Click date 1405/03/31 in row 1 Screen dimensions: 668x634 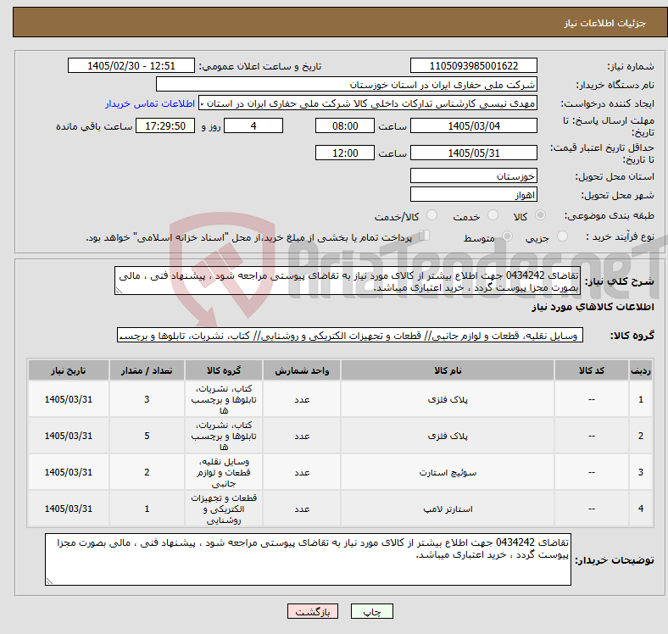69,399
